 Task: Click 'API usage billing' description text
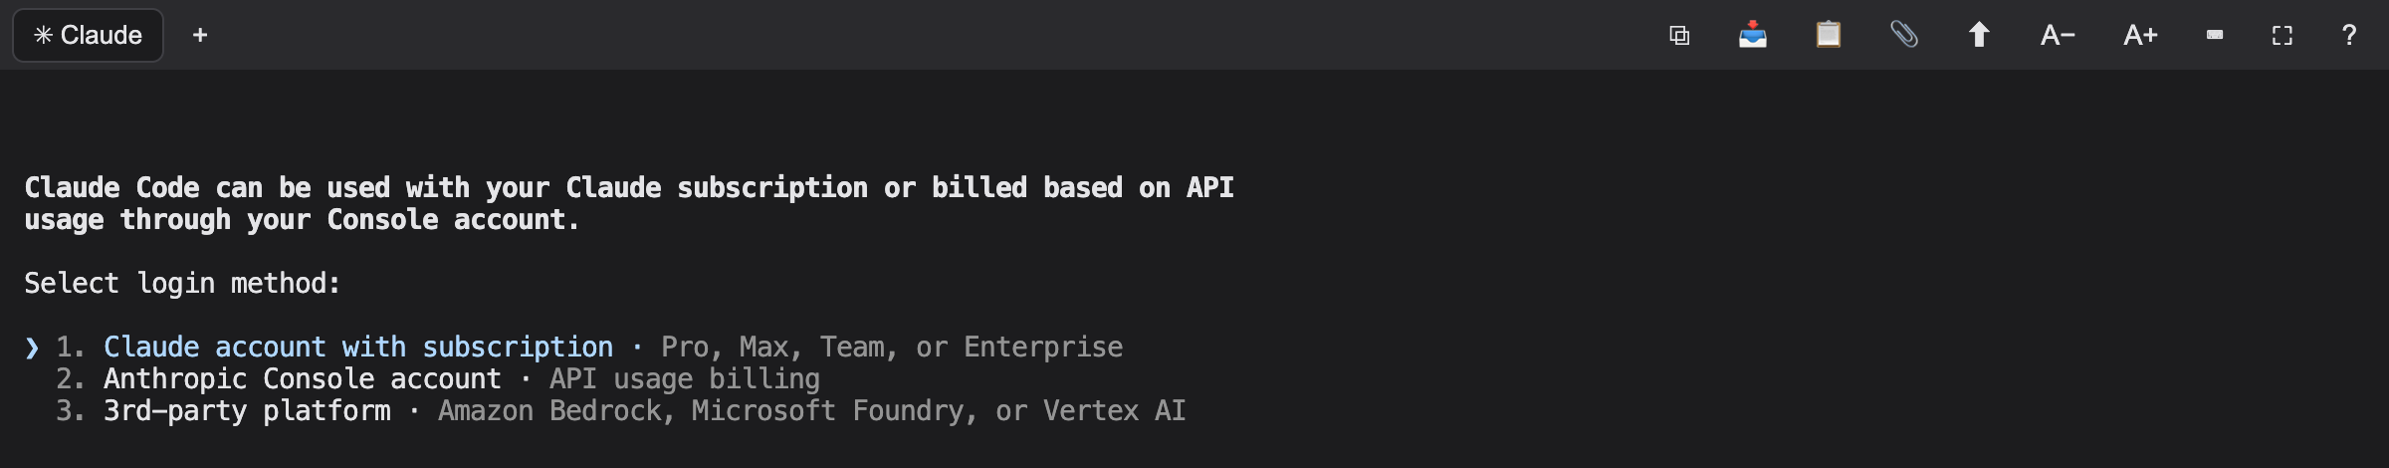[x=685, y=378]
